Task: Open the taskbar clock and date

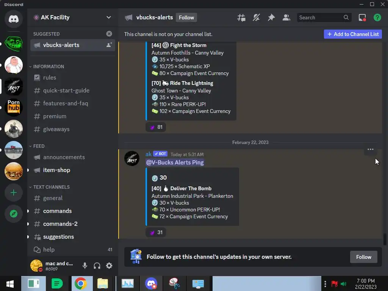Action: tap(366, 283)
